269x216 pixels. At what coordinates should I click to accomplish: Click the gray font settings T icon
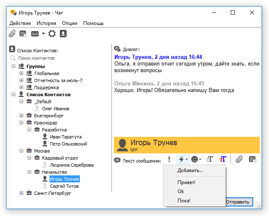tap(210, 159)
